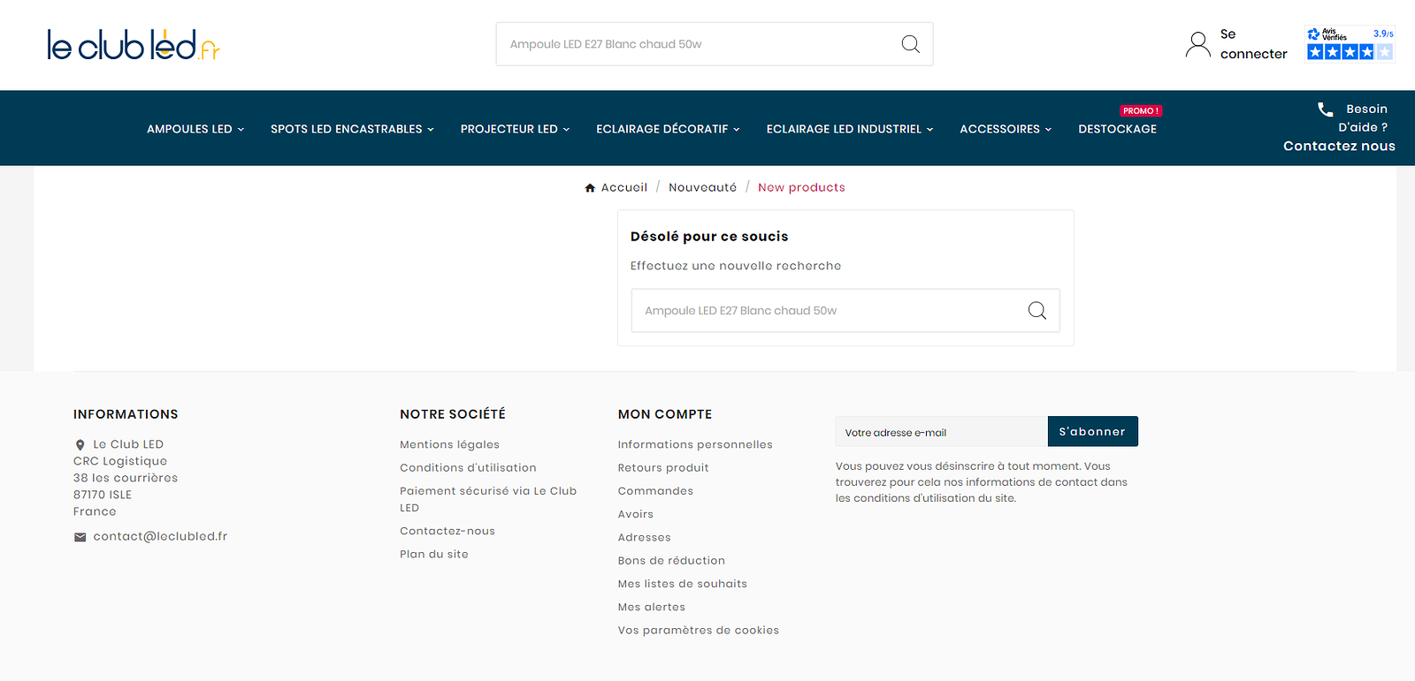Viewport: 1415px width, 681px height.
Task: Click the magnifier in the new search box
Action: 1037,311
